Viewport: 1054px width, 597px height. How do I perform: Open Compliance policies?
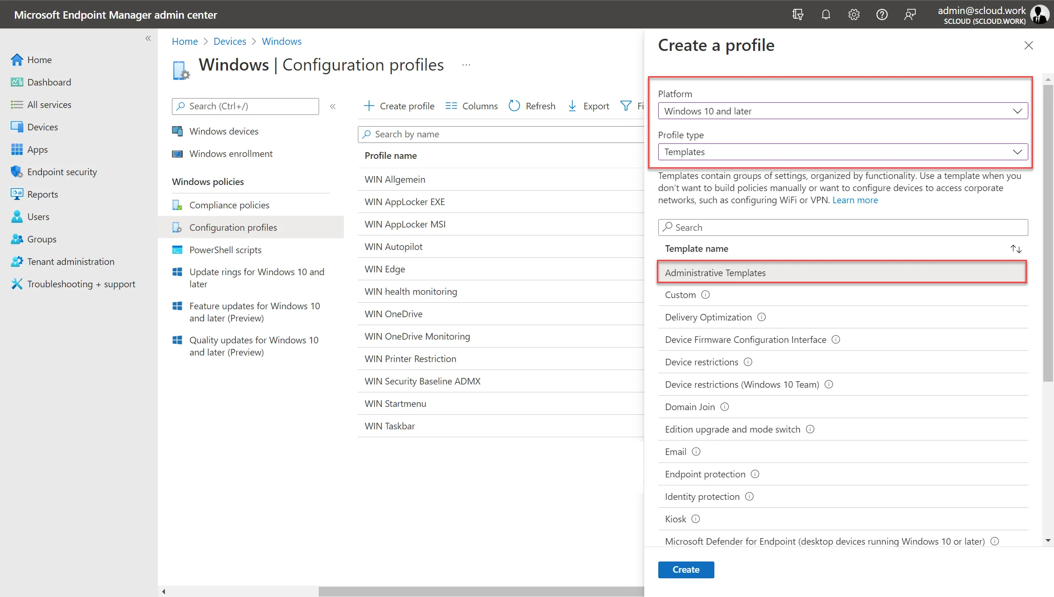(x=229, y=205)
